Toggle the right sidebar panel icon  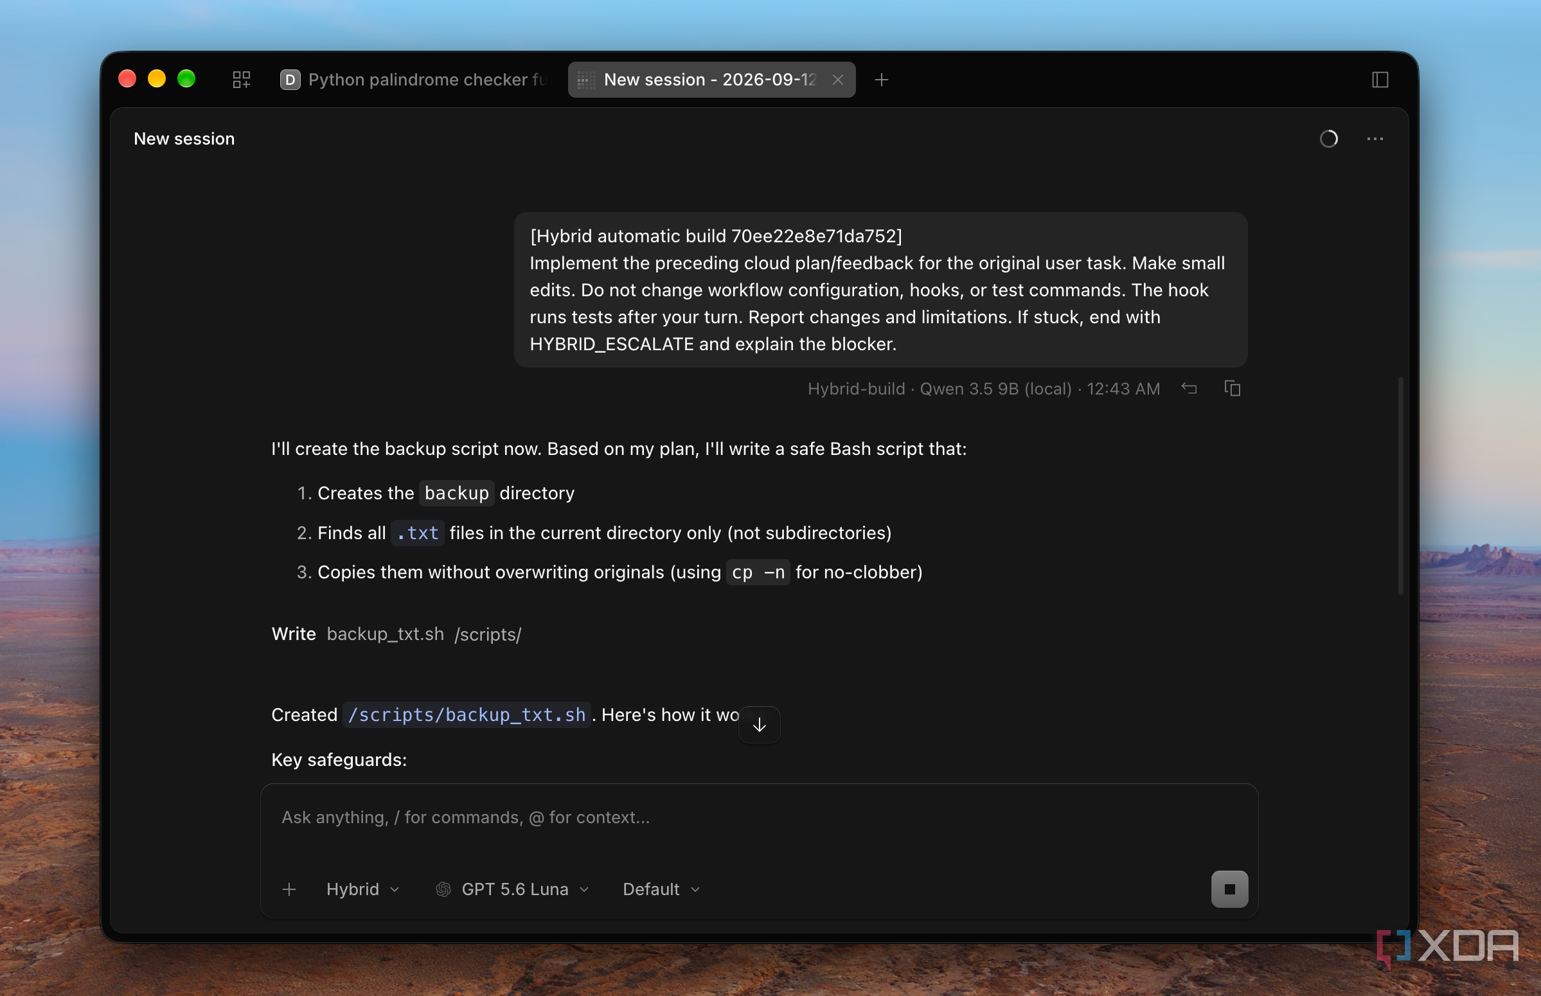coord(1380,80)
